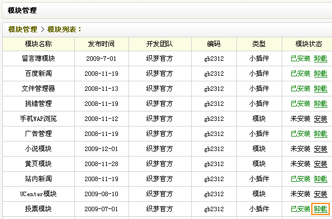Click the 模块状态 column header

pos(309,44)
